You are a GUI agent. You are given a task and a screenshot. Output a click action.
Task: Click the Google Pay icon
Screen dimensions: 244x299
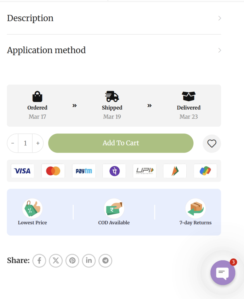[205, 171]
